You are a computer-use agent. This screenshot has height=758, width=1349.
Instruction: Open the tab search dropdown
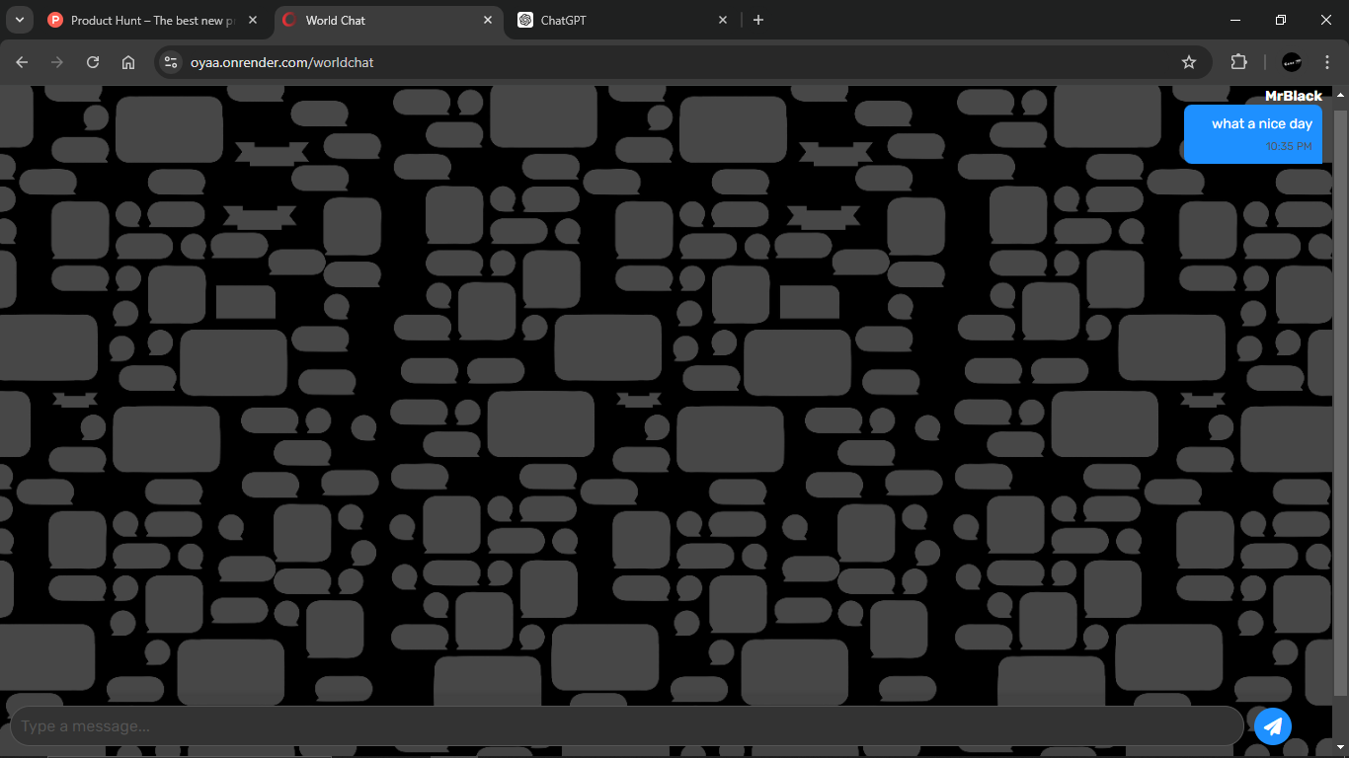tap(19, 20)
